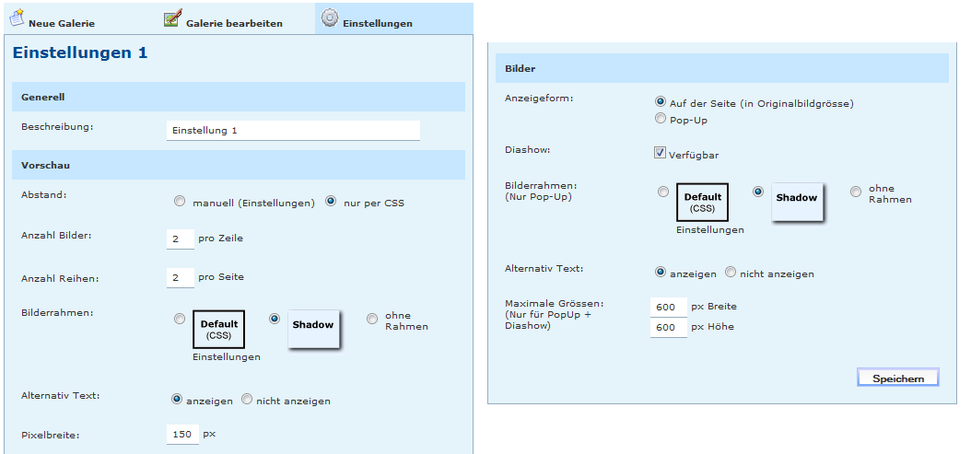Click Default (CSS) frame preview under Vorschau

pyautogui.click(x=218, y=329)
